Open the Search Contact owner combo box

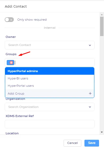coord(50,45)
